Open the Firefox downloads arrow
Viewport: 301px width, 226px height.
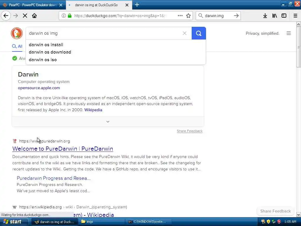265,16
